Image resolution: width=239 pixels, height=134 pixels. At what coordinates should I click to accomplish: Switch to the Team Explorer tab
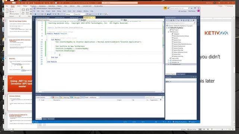point(181,74)
